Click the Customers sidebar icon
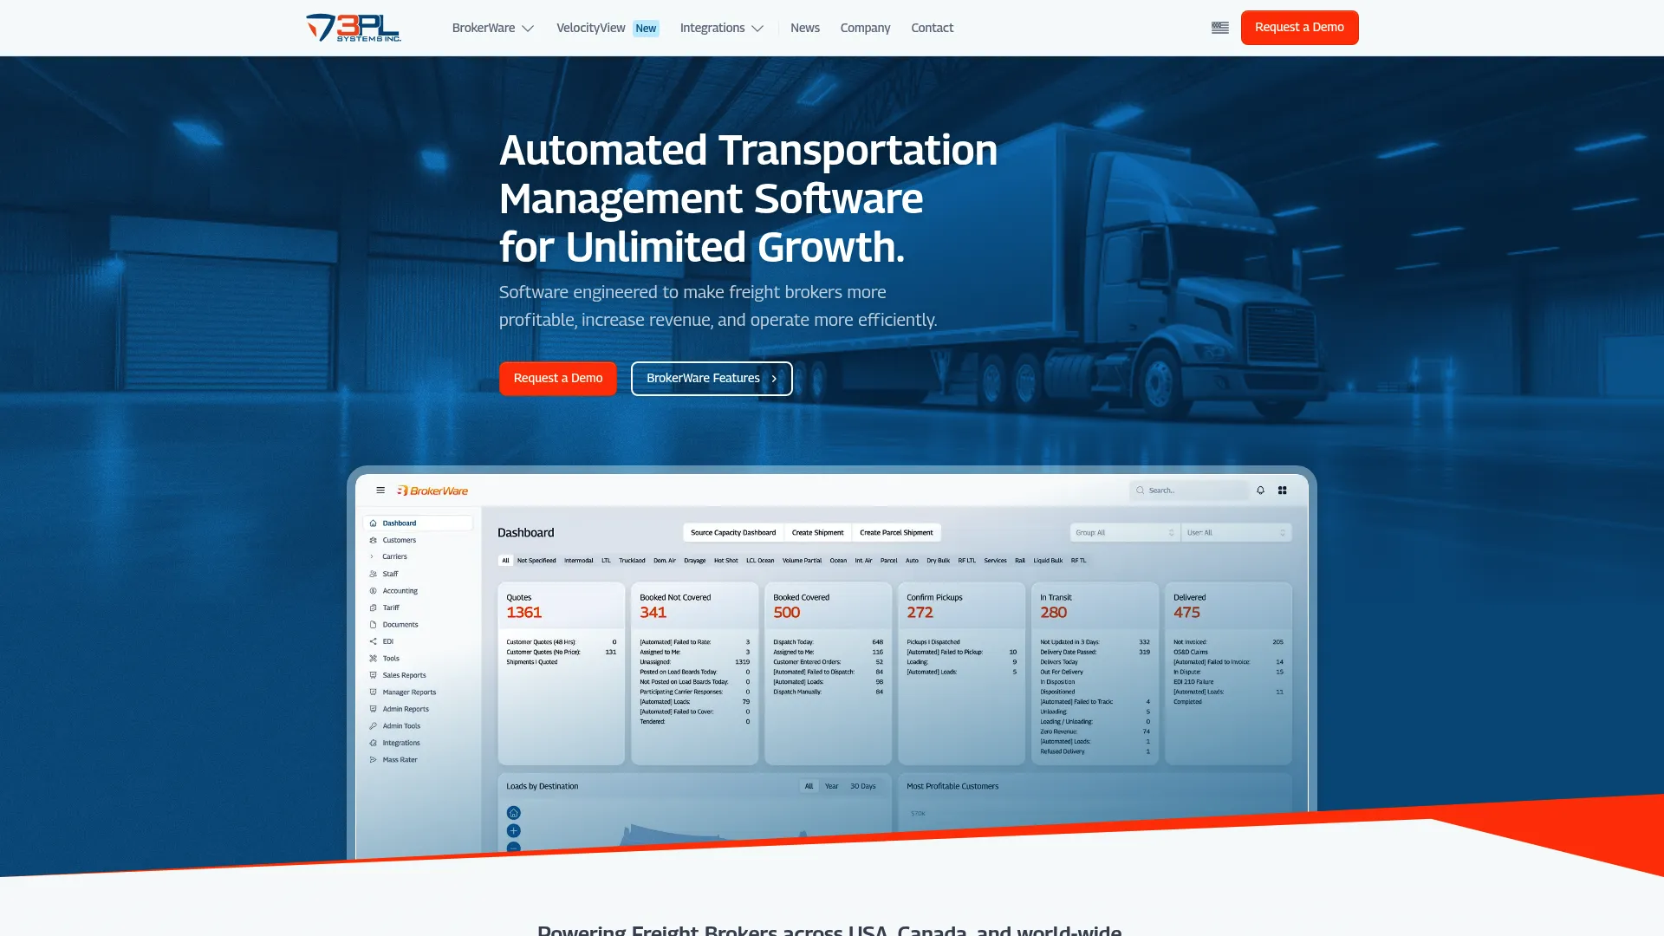This screenshot has width=1664, height=936. [373, 540]
